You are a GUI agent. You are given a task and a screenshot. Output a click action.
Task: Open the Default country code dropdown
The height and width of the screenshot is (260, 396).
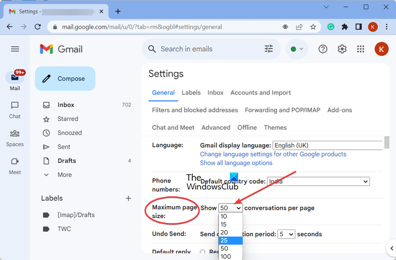coord(318,181)
